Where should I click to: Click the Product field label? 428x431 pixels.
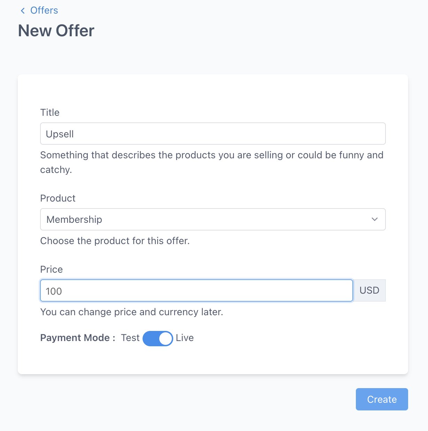point(58,198)
